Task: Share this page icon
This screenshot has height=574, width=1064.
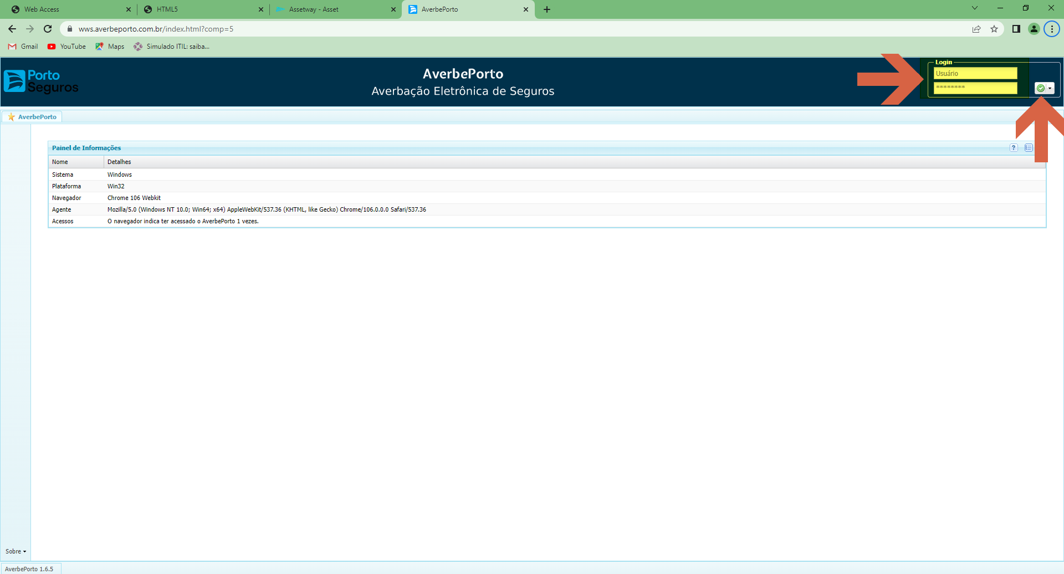Action: tap(976, 29)
